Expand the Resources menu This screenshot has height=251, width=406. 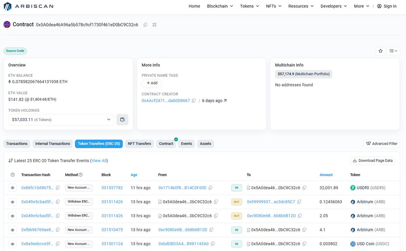coord(301,6)
